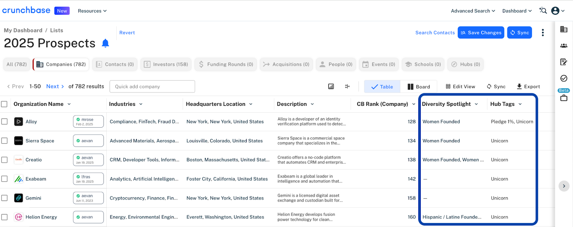573x227 pixels.
Task: Click the notification bell next to 2025 Prospects
Action: [105, 43]
